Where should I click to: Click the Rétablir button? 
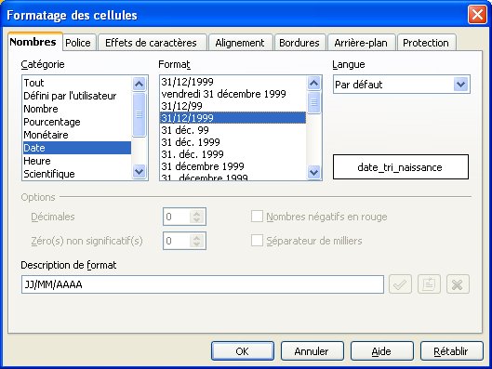[451, 351]
